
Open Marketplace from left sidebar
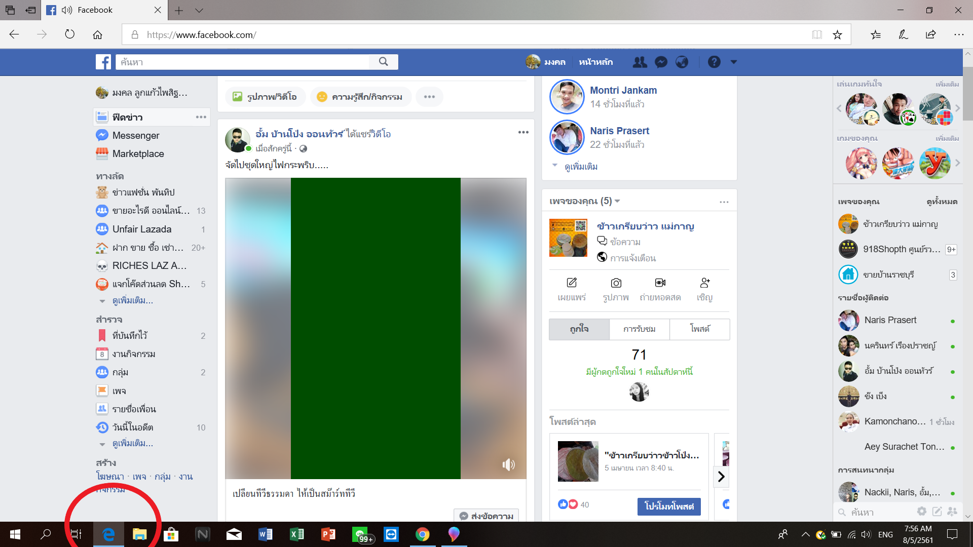pos(138,153)
